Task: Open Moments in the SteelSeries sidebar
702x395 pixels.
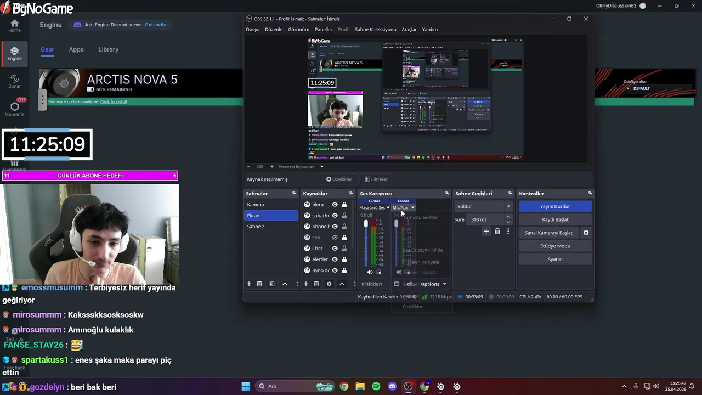Action: tap(14, 109)
